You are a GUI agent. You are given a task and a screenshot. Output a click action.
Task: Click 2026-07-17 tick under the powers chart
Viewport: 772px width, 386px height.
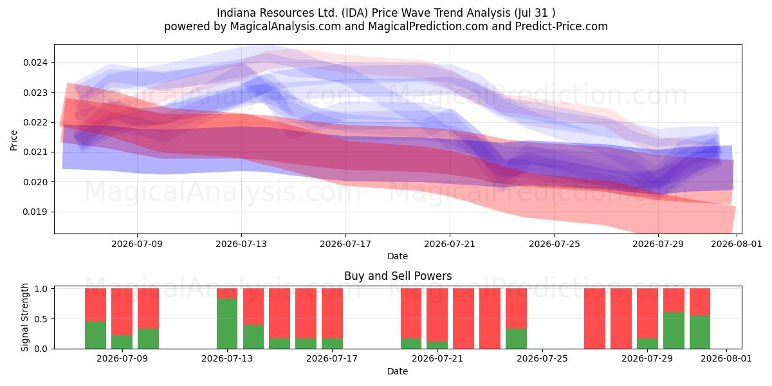coord(332,359)
